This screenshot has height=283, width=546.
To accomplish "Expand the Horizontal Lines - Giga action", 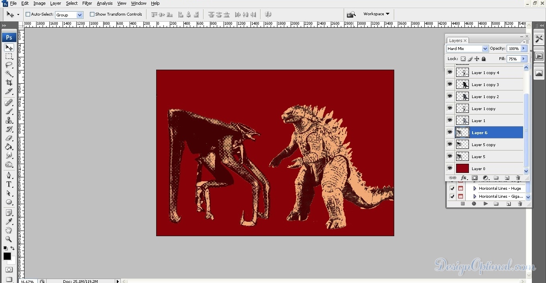I will pos(475,196).
